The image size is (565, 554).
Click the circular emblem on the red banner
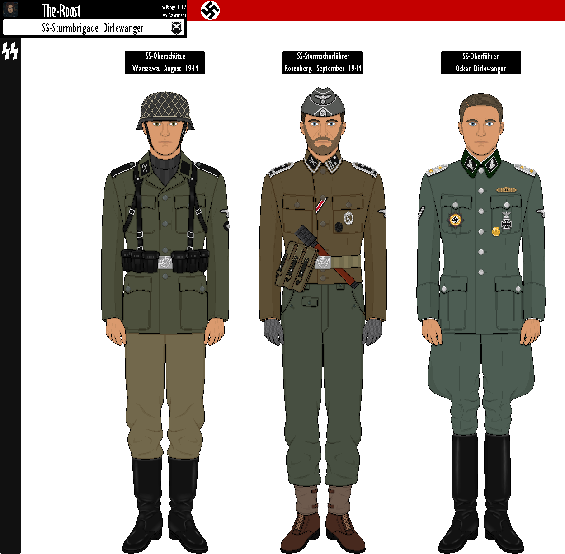click(210, 10)
